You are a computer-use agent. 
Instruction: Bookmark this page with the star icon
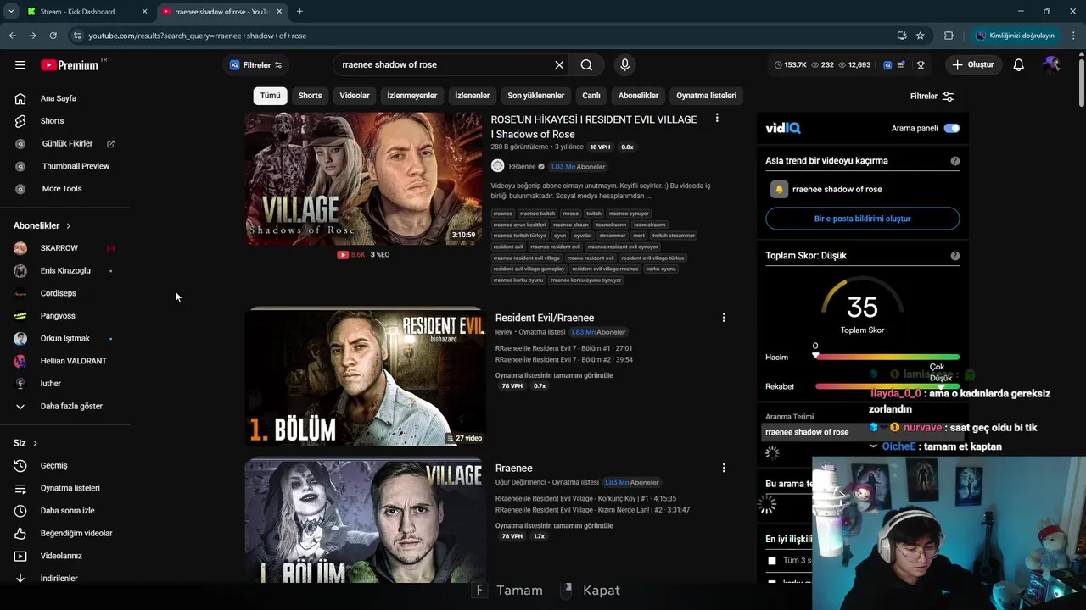click(x=921, y=36)
